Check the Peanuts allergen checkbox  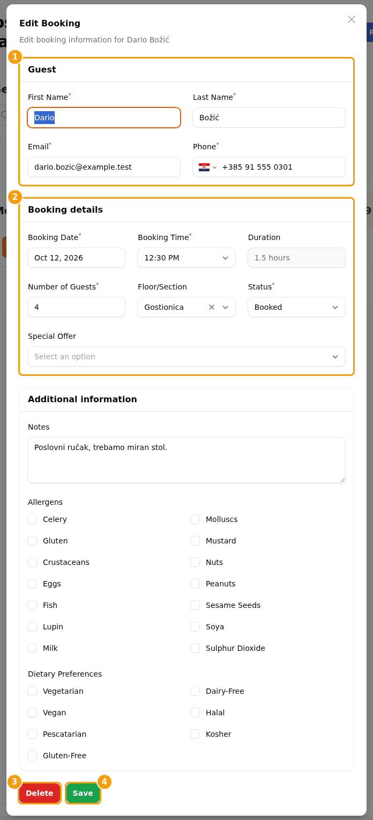click(195, 584)
